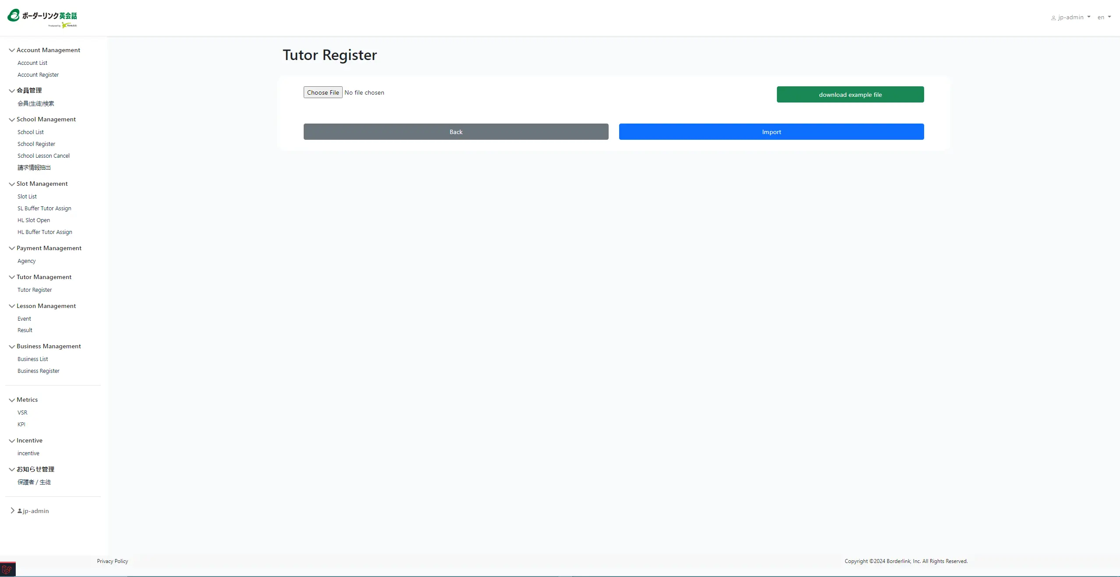
Task: Collapse the Account Management section
Action: pyautogui.click(x=12, y=50)
